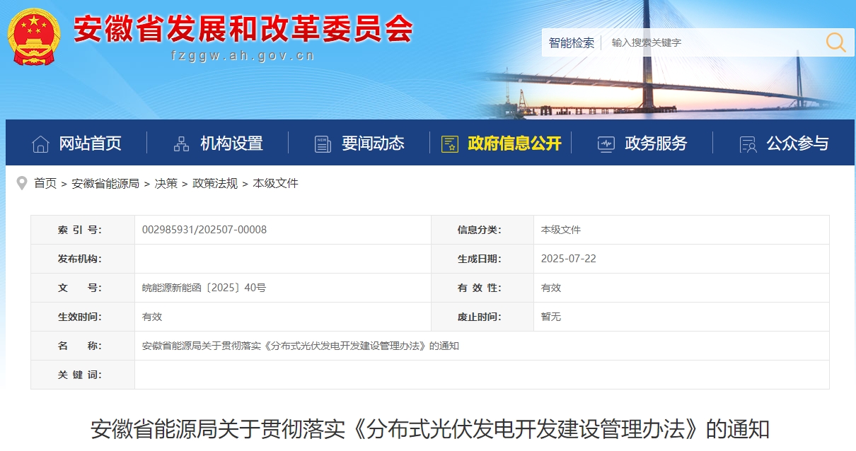The height and width of the screenshot is (451, 856).
Task: Click the national emblem logo
Action: pos(34,37)
